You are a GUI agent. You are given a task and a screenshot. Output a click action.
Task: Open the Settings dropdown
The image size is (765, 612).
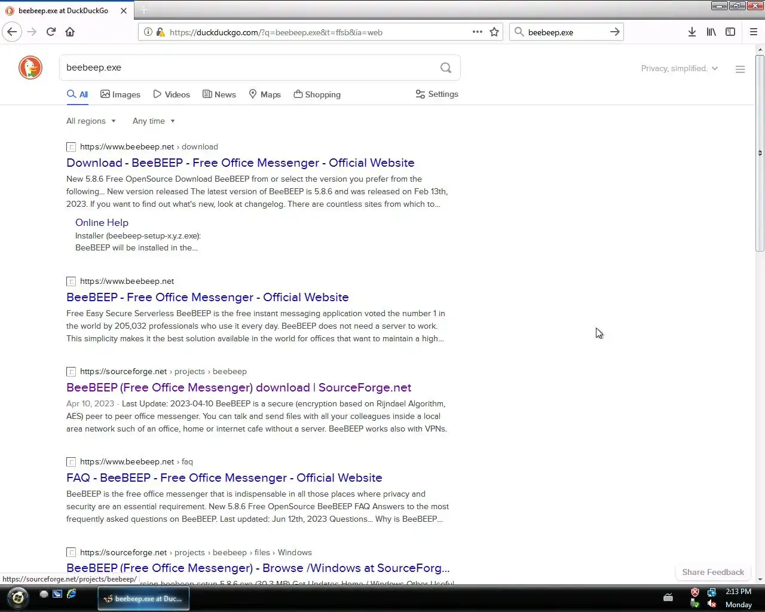[x=437, y=94]
